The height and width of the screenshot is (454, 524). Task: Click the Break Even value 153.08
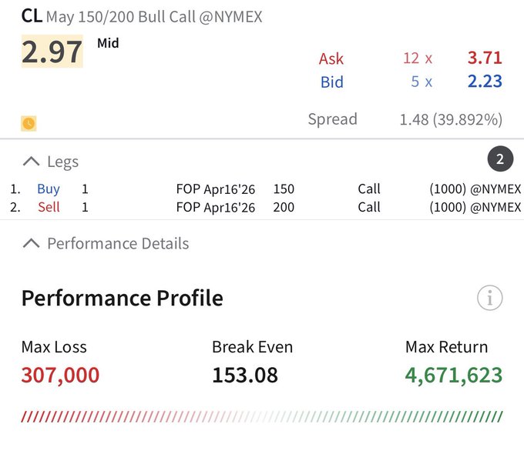click(244, 376)
